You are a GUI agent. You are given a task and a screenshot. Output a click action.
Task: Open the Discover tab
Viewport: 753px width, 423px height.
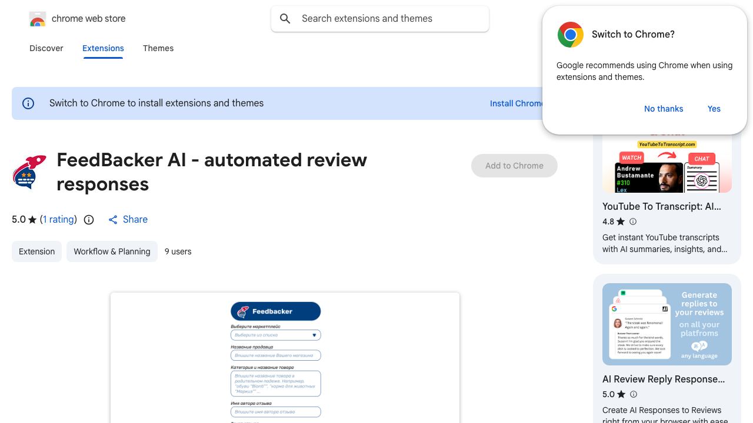tap(46, 48)
